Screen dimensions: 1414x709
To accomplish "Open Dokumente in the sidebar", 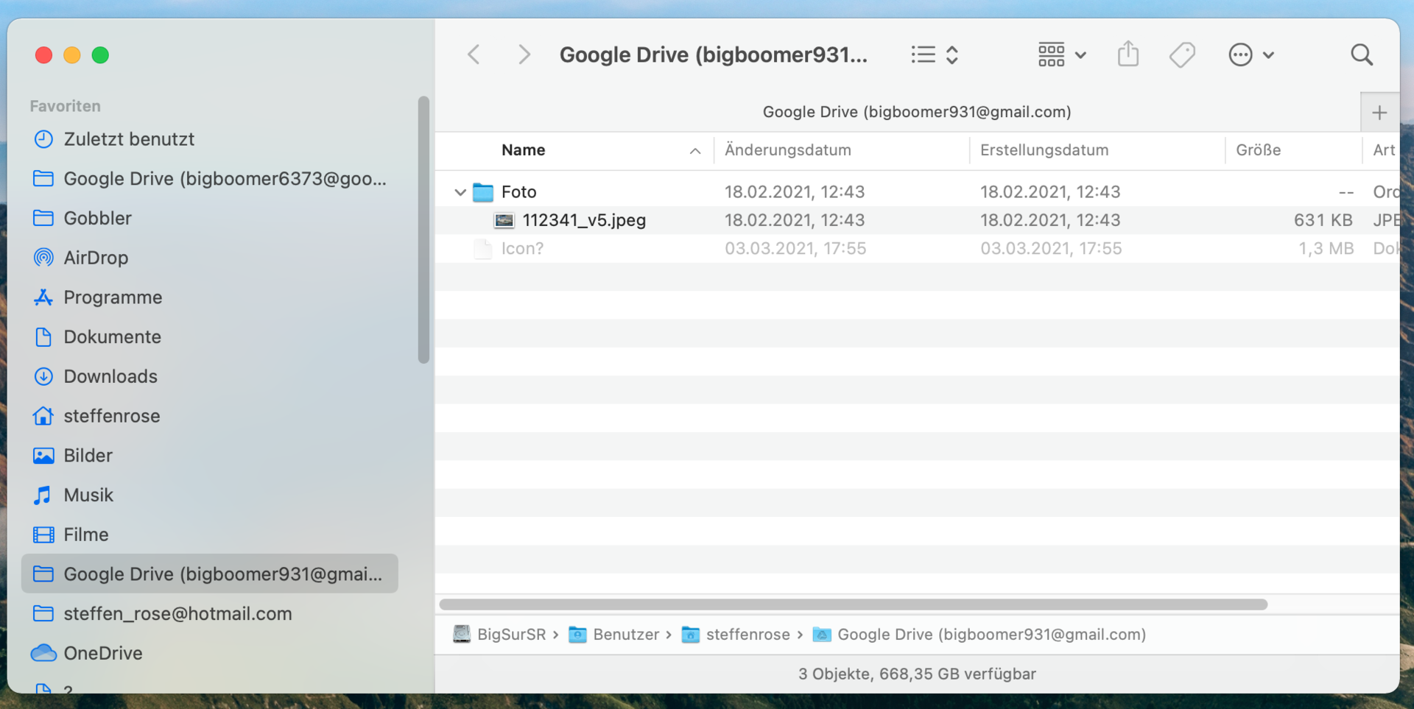I will 112,337.
